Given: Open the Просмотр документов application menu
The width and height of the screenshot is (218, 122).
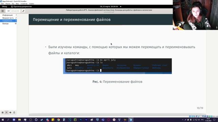Looking at the screenshot, I should 21,6.
